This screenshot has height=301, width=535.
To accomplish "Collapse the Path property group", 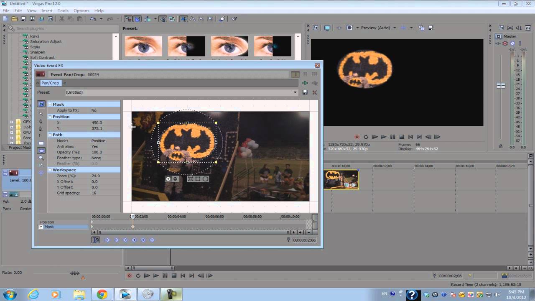I will 50,135.
